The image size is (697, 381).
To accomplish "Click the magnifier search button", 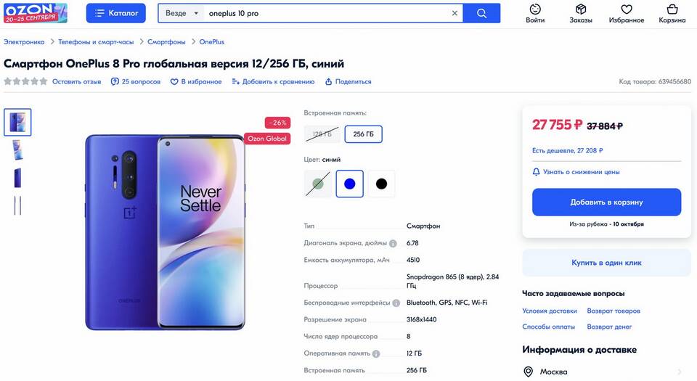I will (x=481, y=13).
